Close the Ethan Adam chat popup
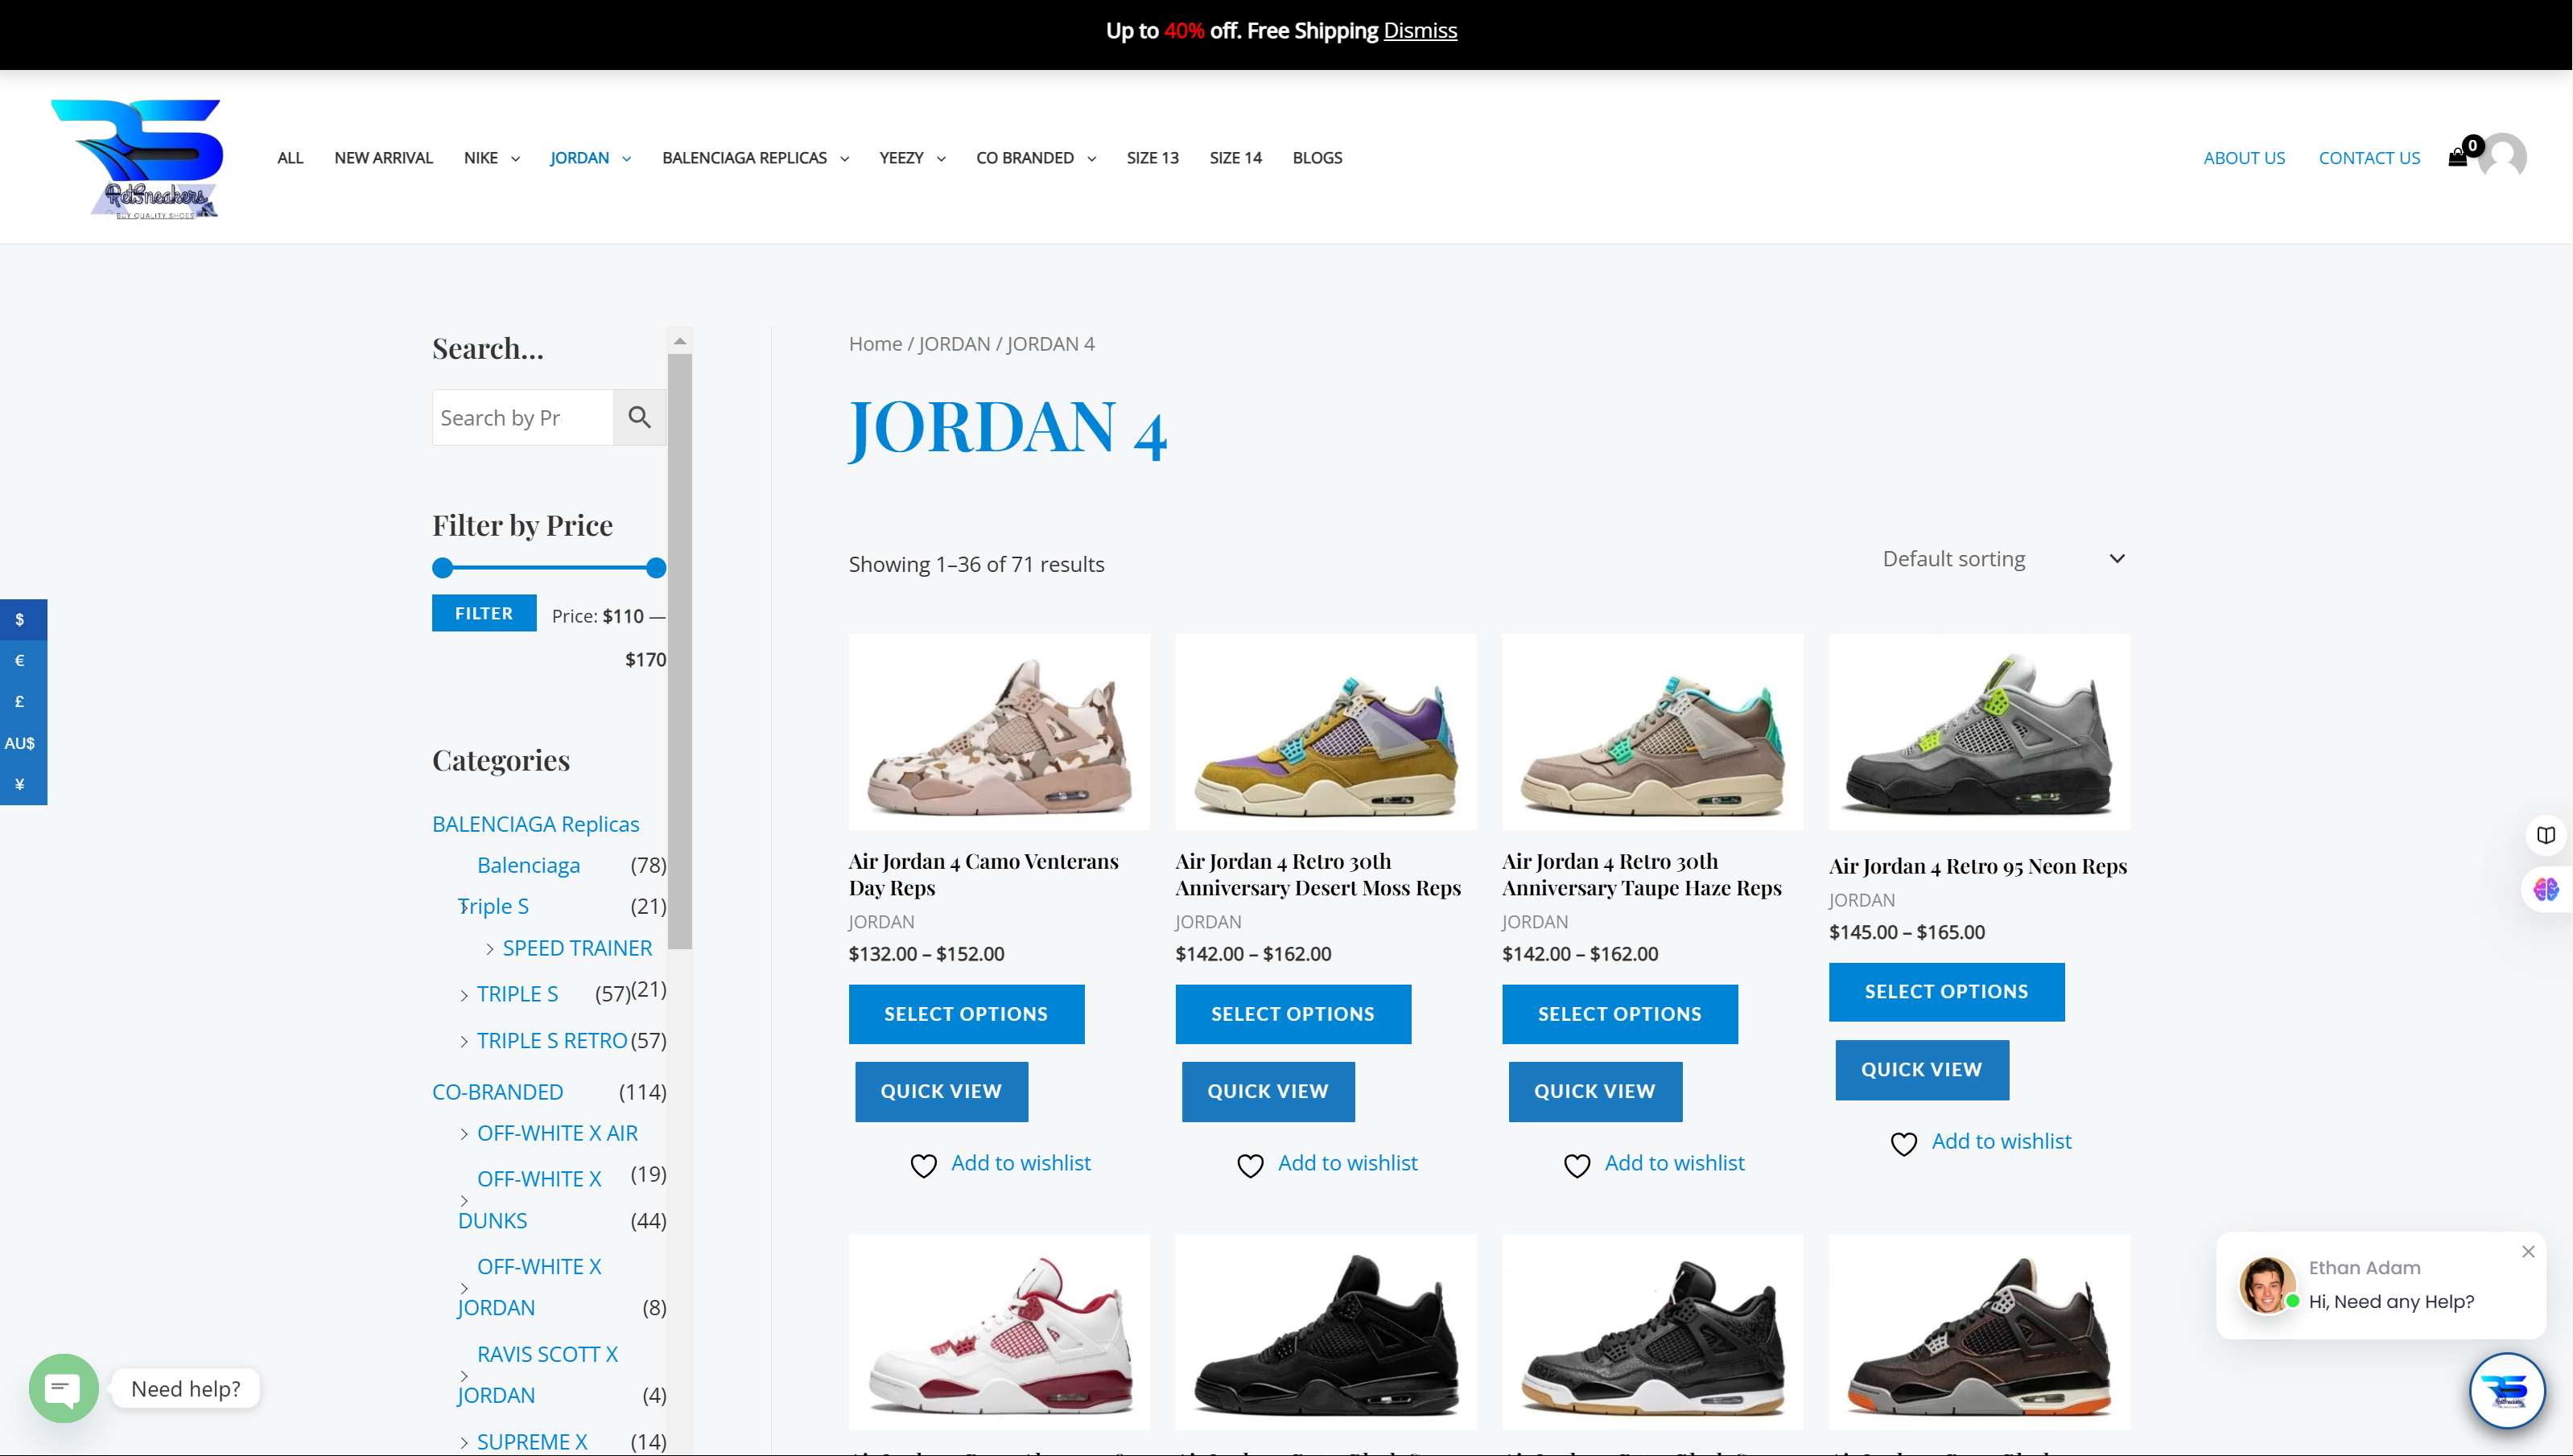The image size is (2573, 1456). tap(2528, 1252)
